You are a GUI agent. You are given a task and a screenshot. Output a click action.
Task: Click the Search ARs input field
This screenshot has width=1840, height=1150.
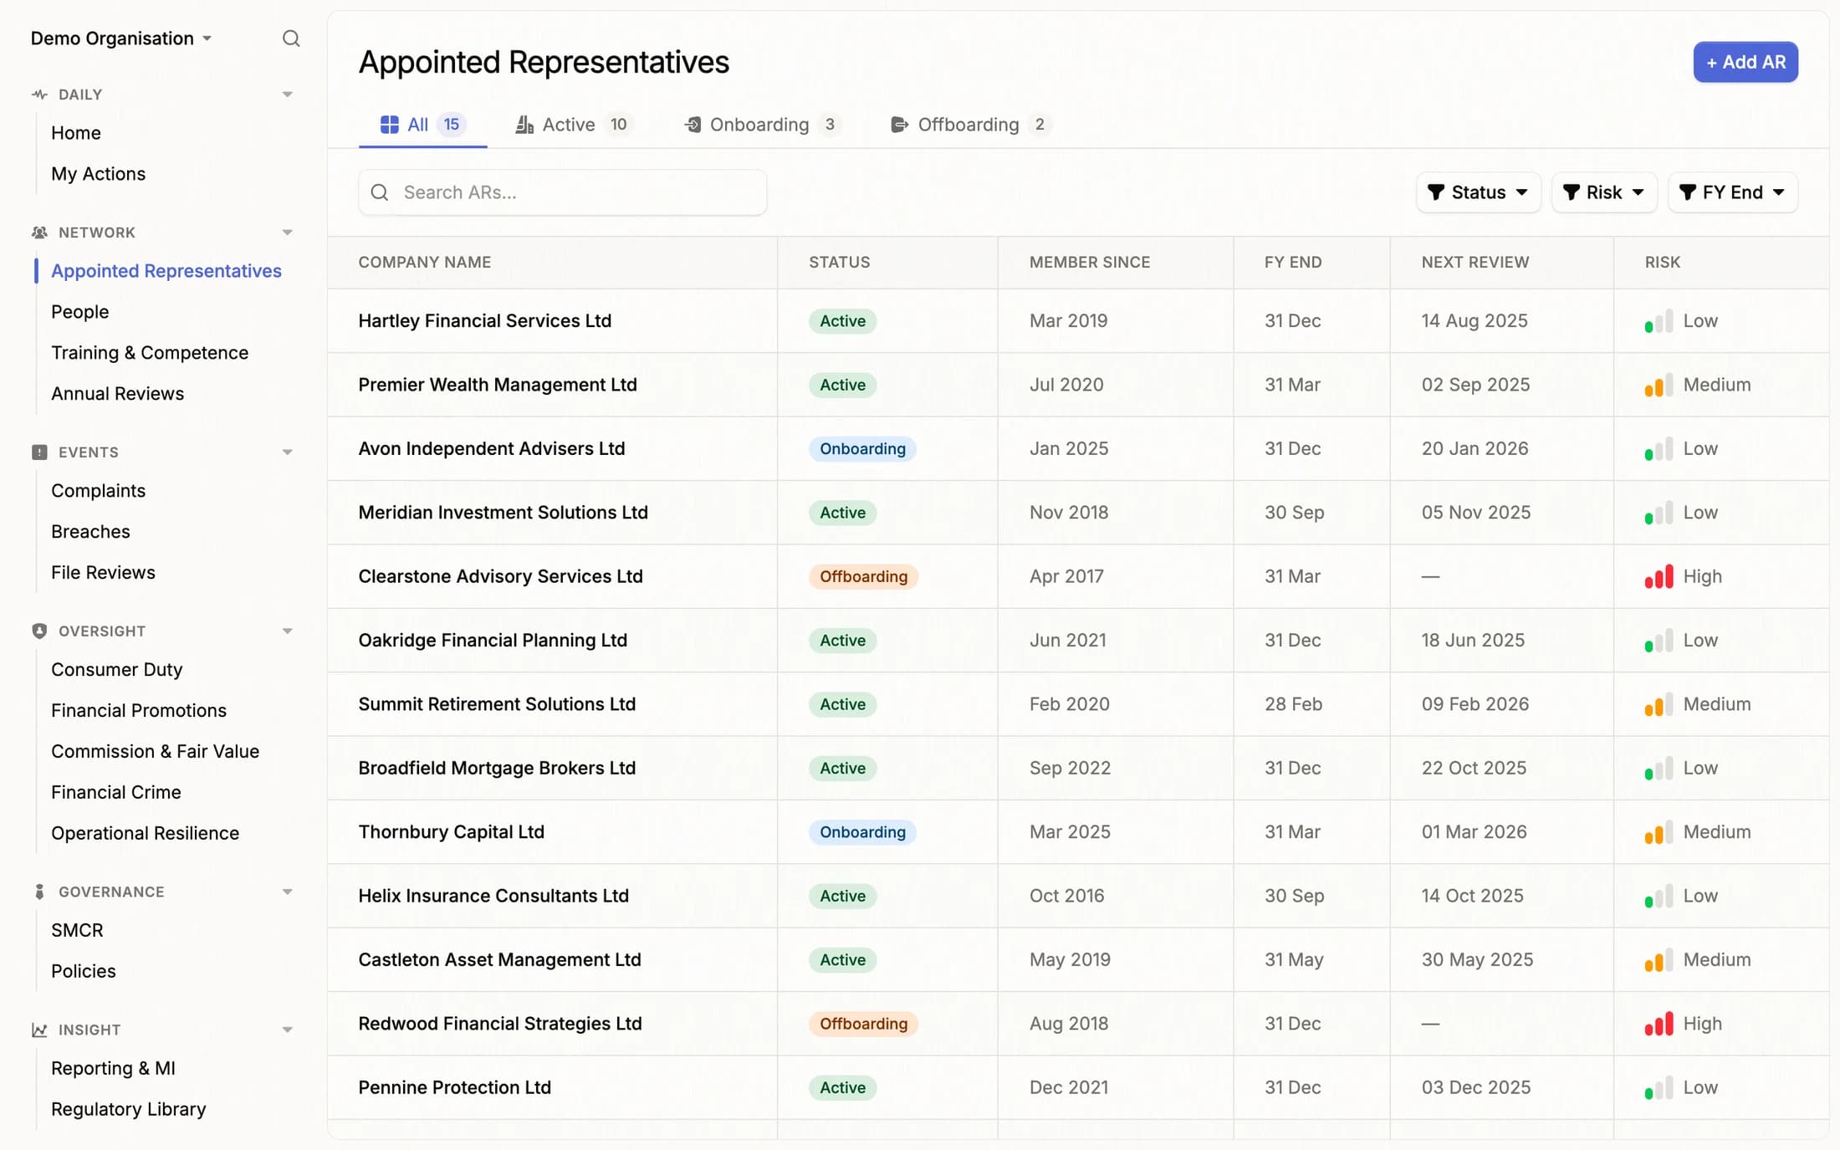(562, 192)
